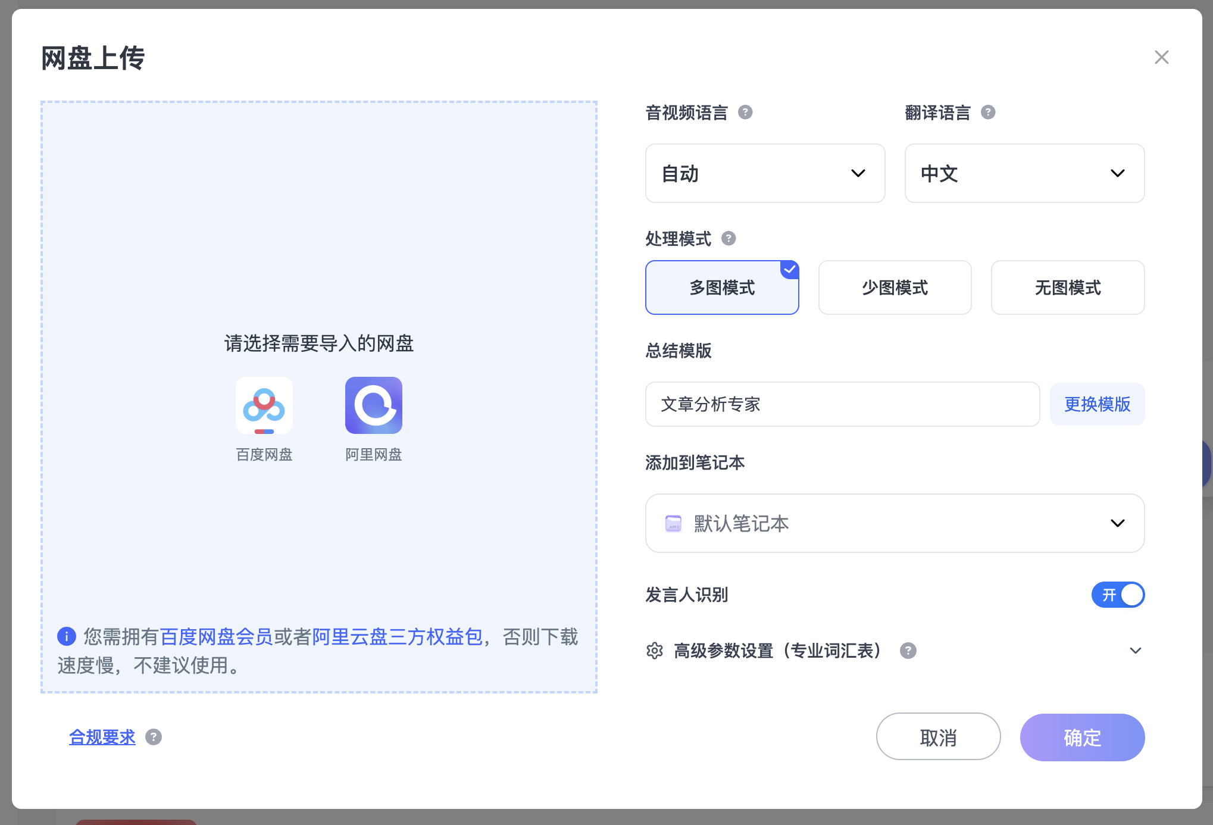The height and width of the screenshot is (825, 1213).
Task: Click the help icon next to 音视频语言
Action: click(745, 112)
